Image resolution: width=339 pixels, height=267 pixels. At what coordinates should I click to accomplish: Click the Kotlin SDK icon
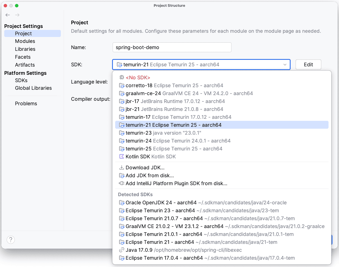(x=122, y=157)
